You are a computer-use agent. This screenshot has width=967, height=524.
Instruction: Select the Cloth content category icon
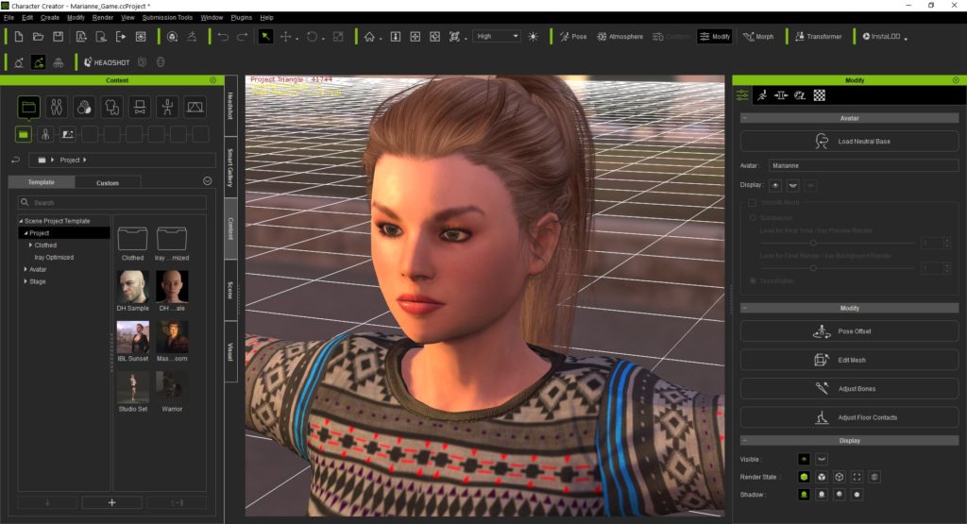coord(111,108)
